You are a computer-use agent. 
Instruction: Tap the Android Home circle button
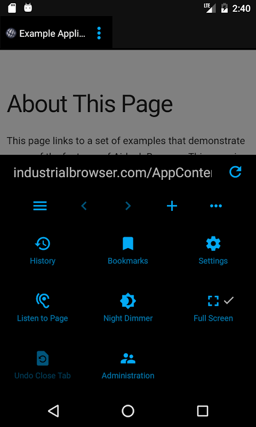click(x=128, y=411)
